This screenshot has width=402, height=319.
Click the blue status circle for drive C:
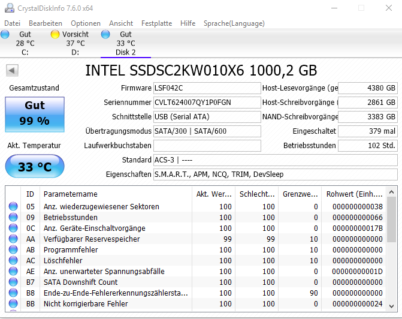point(5,34)
